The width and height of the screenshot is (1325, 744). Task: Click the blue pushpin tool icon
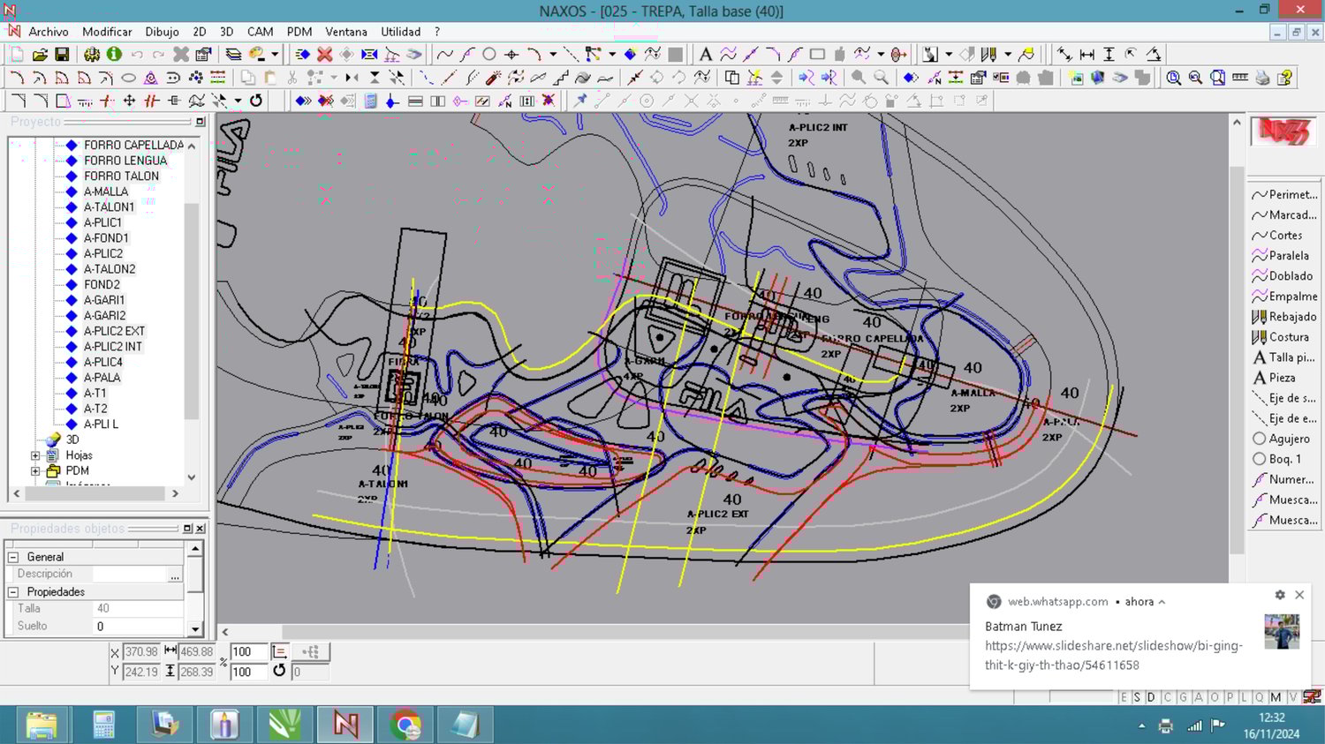(x=579, y=101)
